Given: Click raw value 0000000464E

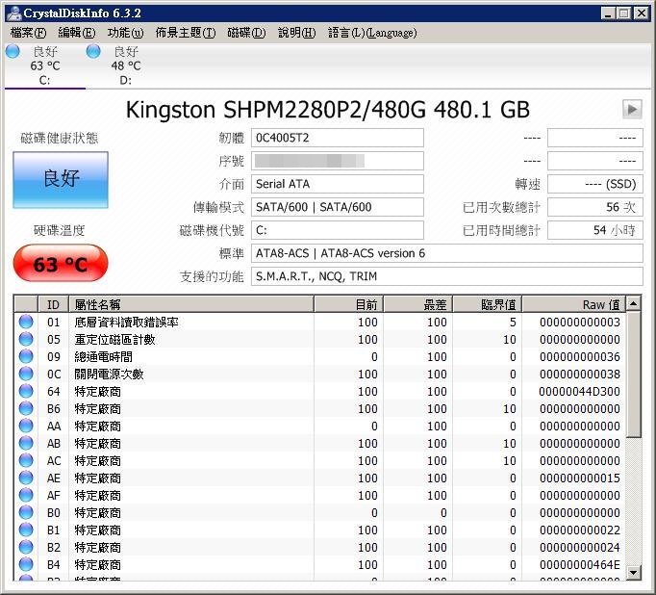Looking at the screenshot, I should coord(579,565).
